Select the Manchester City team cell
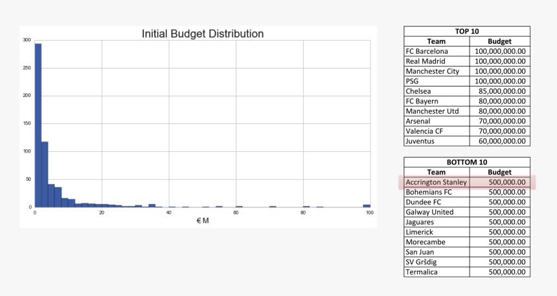 click(x=437, y=71)
